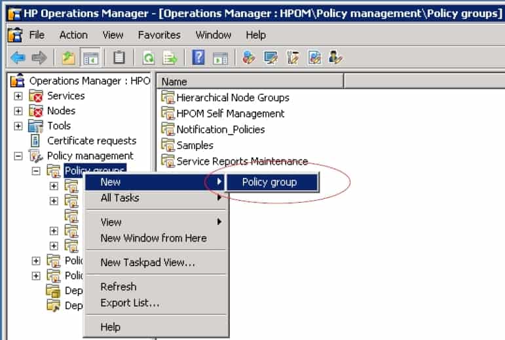505x340 pixels.
Task: Click the Back arrow toolbar icon
Action: pos(18,58)
